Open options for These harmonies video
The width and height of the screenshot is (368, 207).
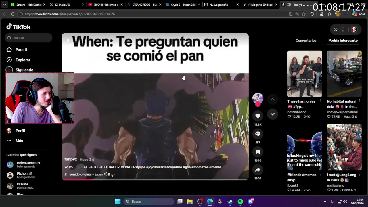pyautogui.click(x=320, y=101)
